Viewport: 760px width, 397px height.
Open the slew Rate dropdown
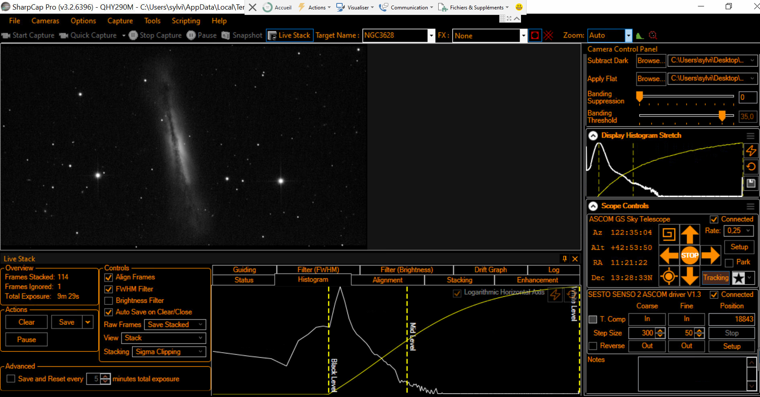point(739,231)
